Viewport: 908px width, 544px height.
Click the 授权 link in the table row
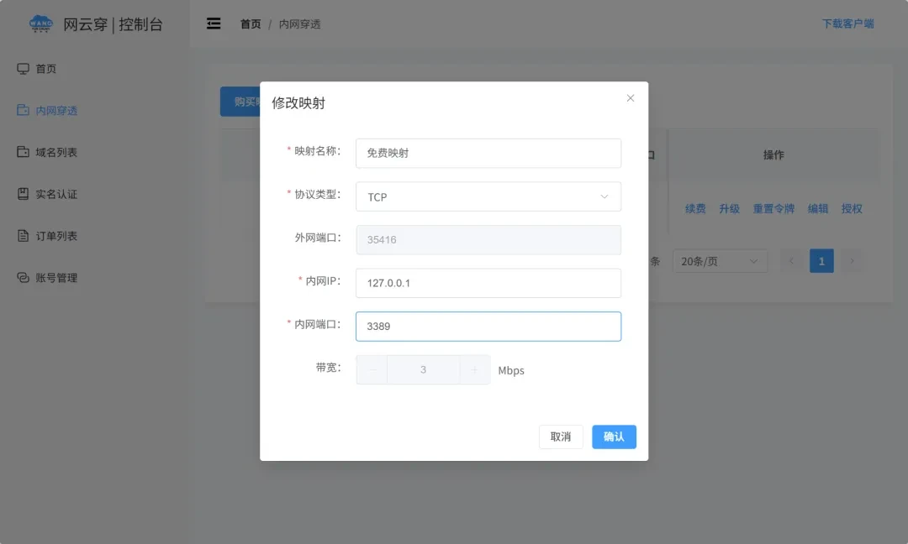pyautogui.click(x=852, y=209)
